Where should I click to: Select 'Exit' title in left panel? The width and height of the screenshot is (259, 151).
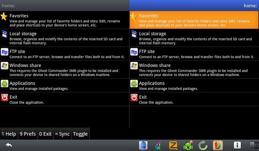(13, 97)
